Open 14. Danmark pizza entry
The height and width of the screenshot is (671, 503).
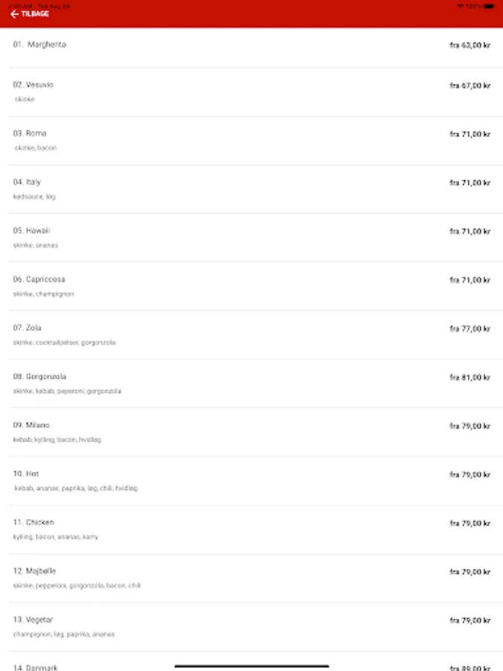(256, 661)
